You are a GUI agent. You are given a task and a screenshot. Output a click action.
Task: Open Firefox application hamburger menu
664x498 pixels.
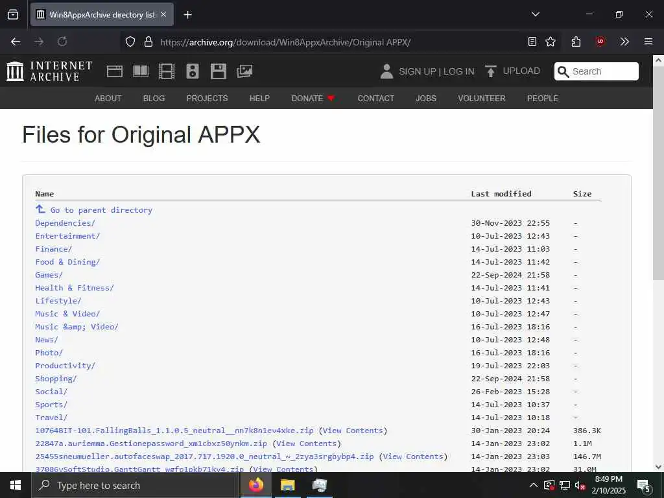tap(648, 41)
